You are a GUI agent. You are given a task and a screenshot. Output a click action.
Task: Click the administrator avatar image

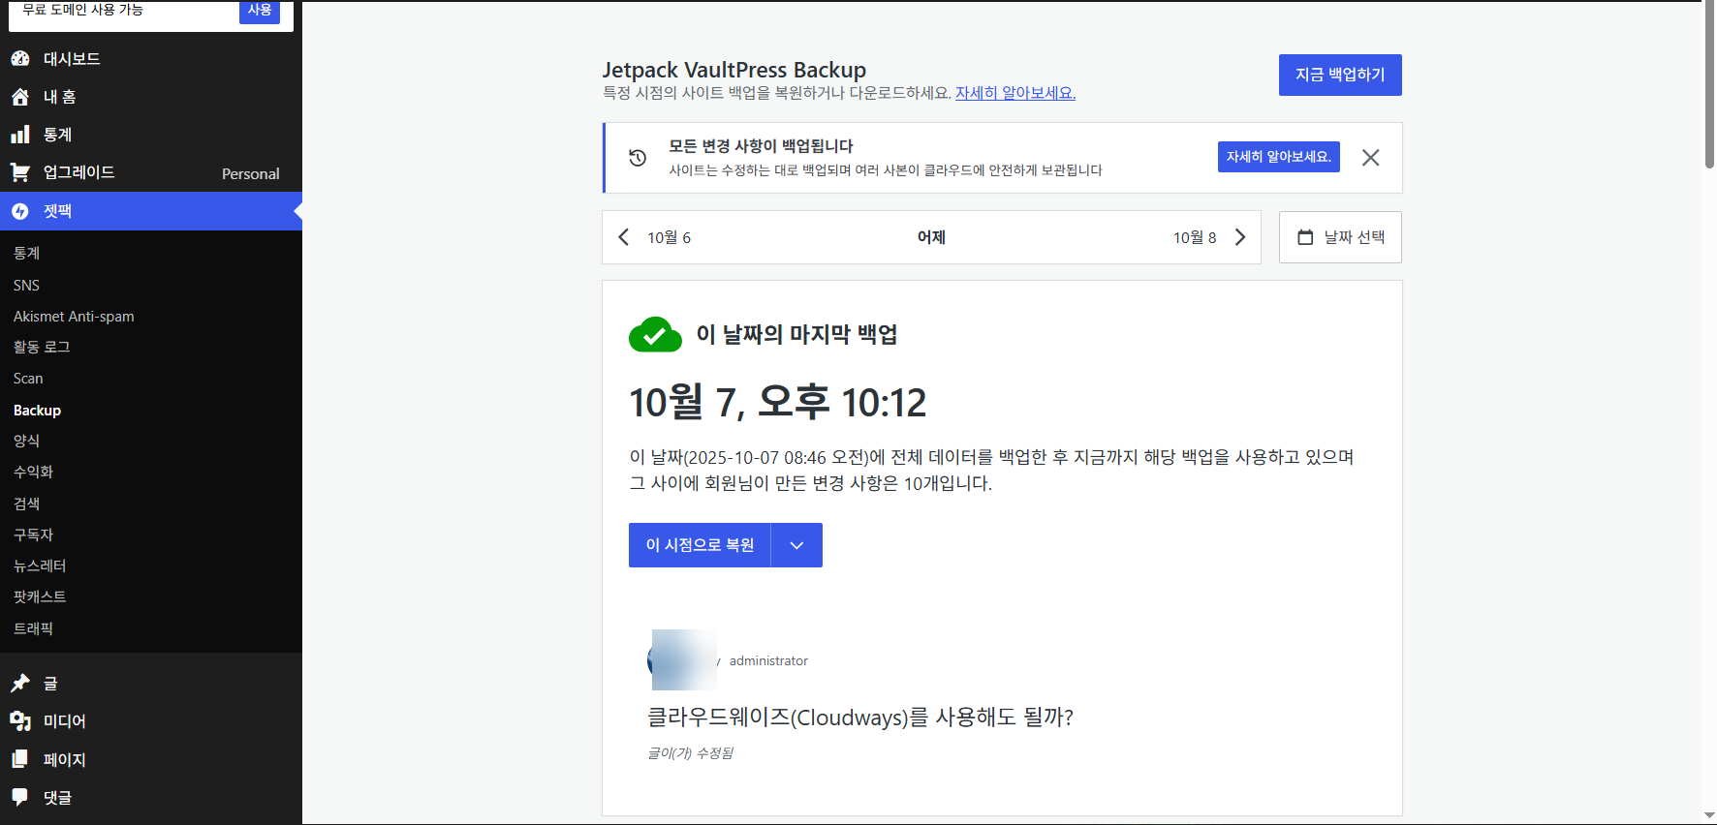tap(682, 660)
